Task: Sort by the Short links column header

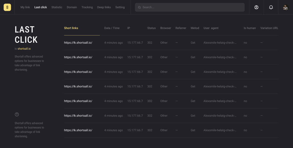Action: 71,28
